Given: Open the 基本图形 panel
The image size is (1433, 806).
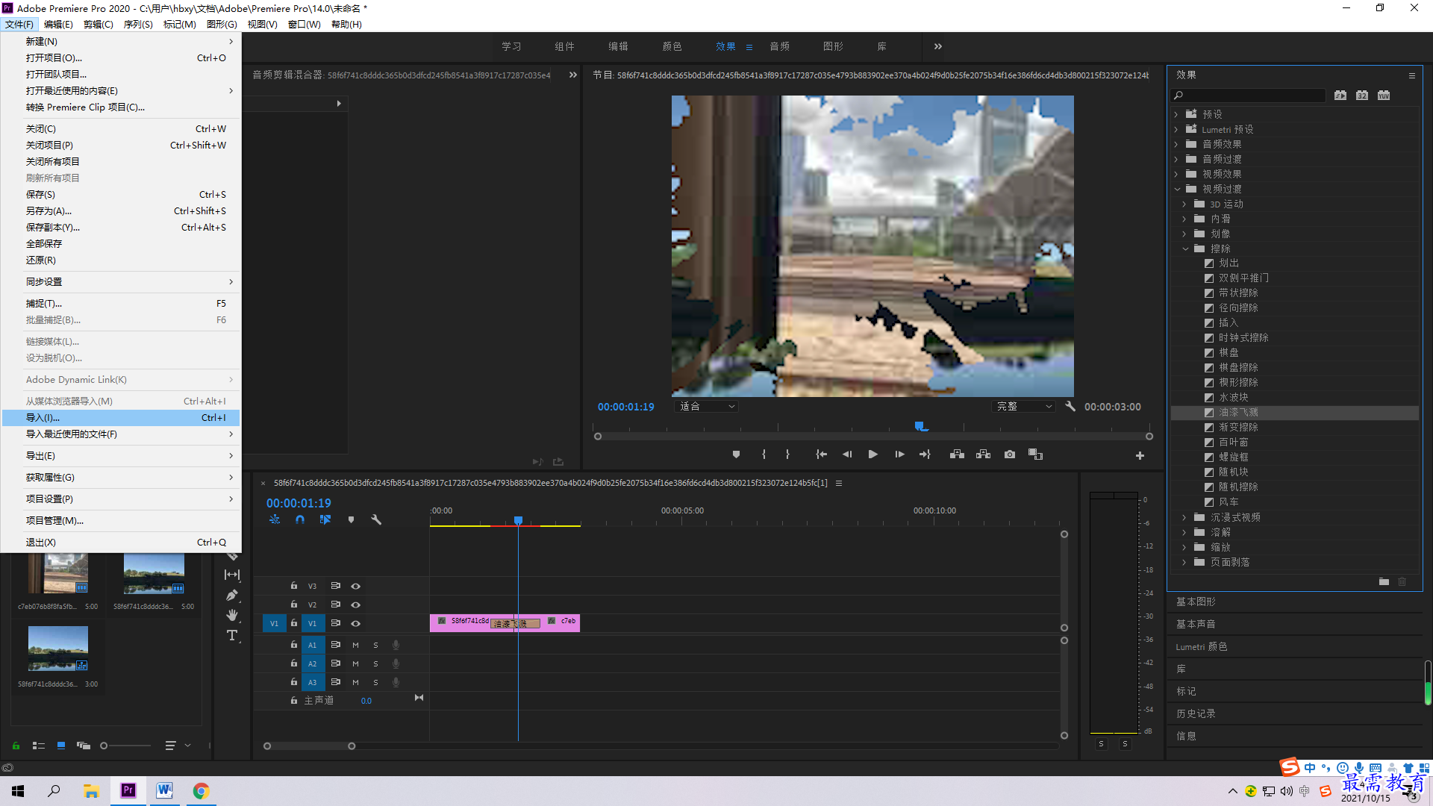Looking at the screenshot, I should tap(1196, 602).
